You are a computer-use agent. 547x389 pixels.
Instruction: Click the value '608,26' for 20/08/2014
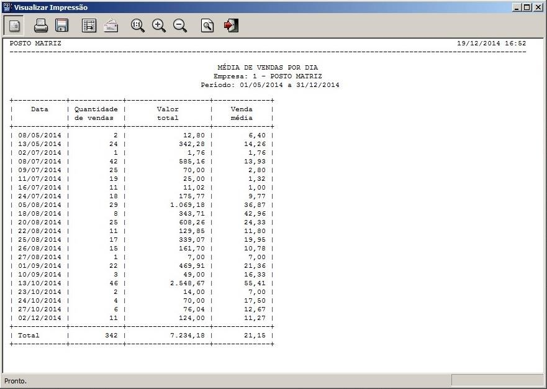191,222
